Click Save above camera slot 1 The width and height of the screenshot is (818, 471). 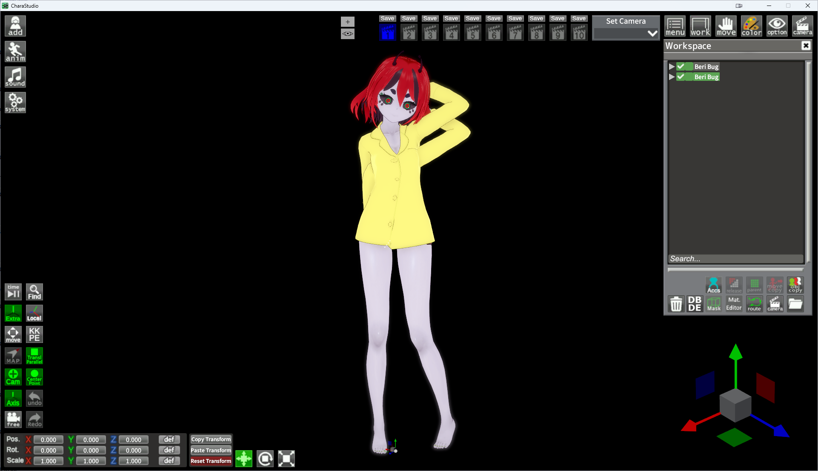click(x=387, y=18)
